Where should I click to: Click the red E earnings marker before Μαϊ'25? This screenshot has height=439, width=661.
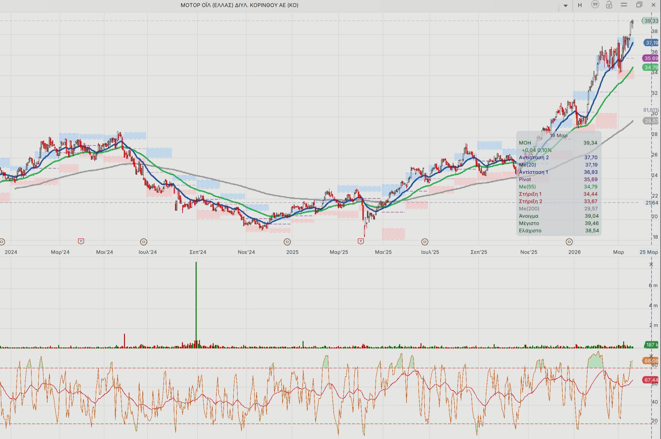(x=361, y=241)
